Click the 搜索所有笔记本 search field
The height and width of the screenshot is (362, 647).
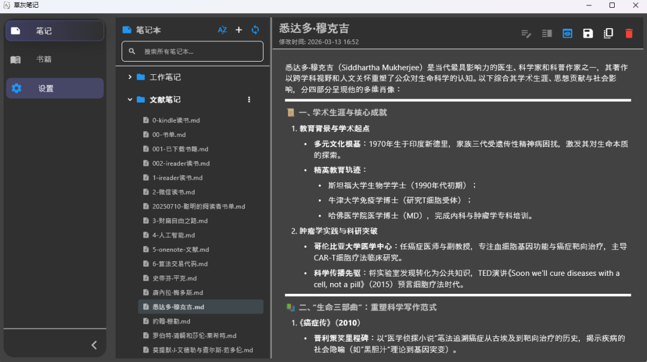click(198, 51)
